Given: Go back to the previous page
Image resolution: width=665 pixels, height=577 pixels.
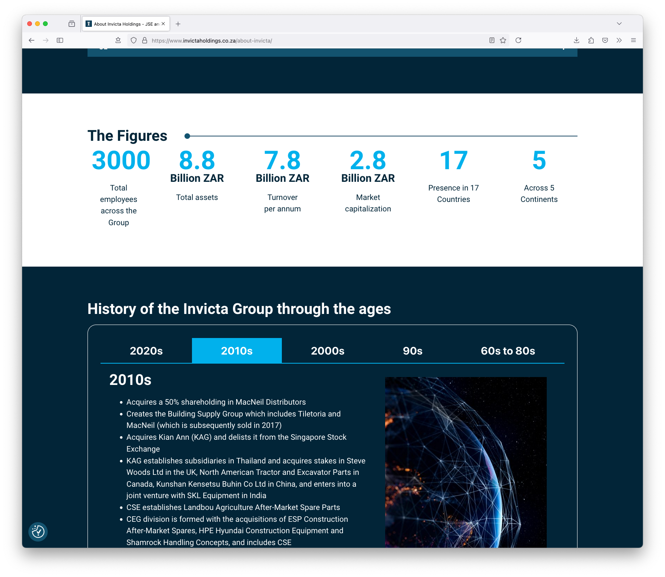Looking at the screenshot, I should tap(32, 40).
